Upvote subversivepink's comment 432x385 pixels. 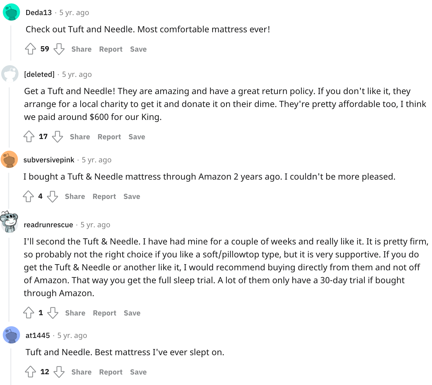(28, 196)
